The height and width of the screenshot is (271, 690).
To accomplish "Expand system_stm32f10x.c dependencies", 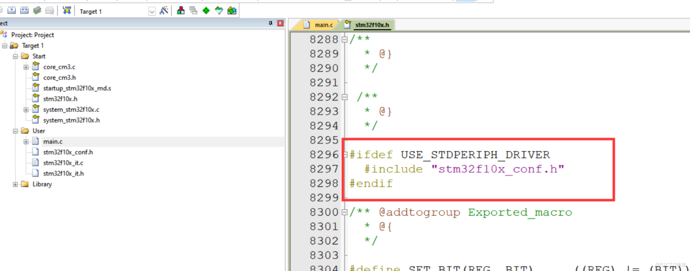I will pos(26,110).
